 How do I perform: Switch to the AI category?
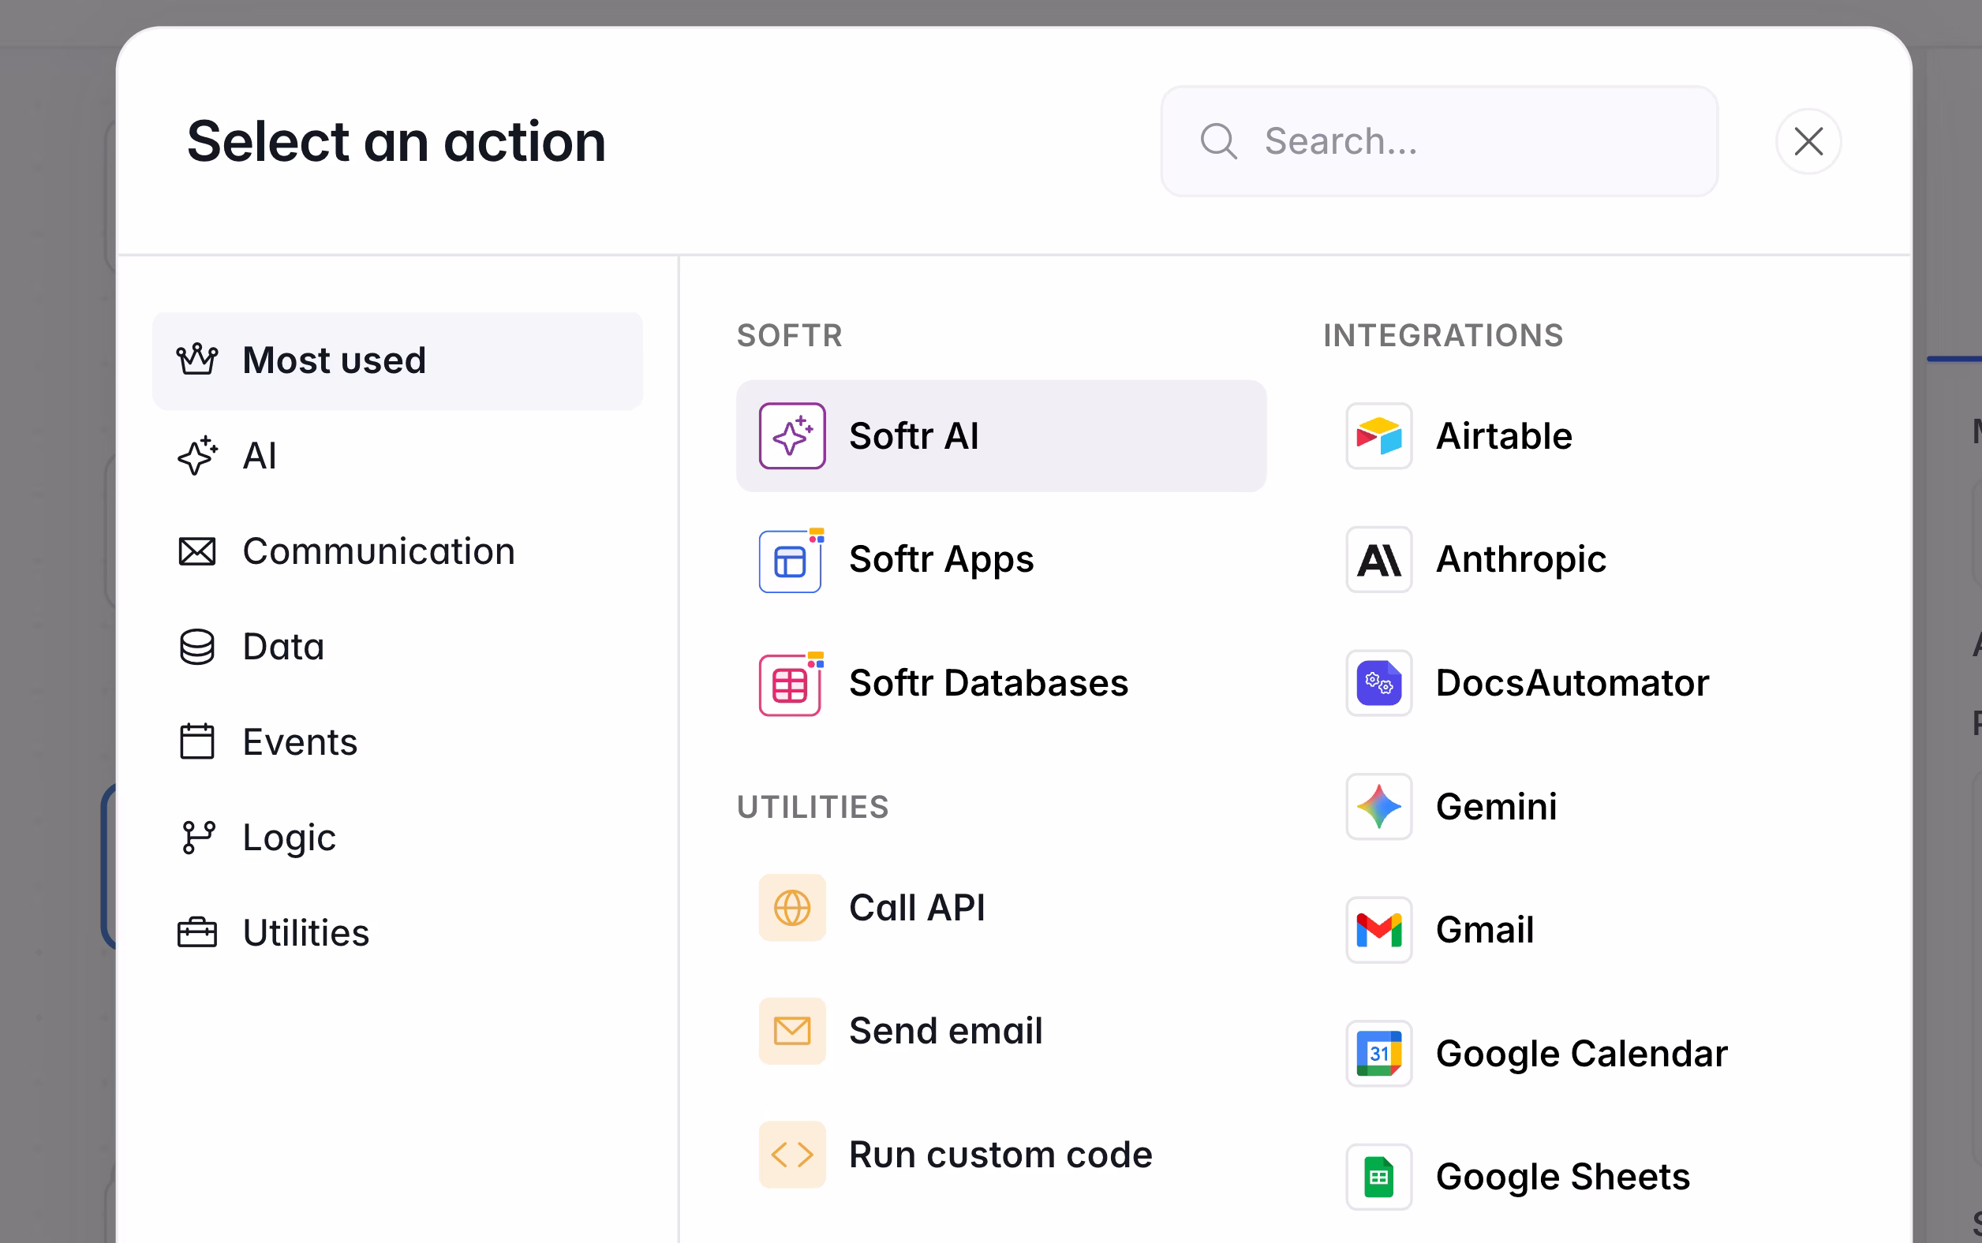tap(260, 455)
